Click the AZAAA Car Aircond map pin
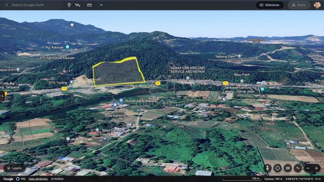 (188, 78)
